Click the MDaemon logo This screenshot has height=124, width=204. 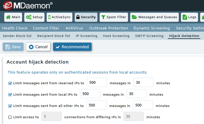[x=28, y=6]
